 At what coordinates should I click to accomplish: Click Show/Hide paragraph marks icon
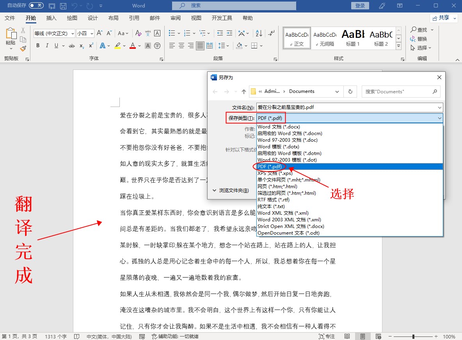[271, 33]
